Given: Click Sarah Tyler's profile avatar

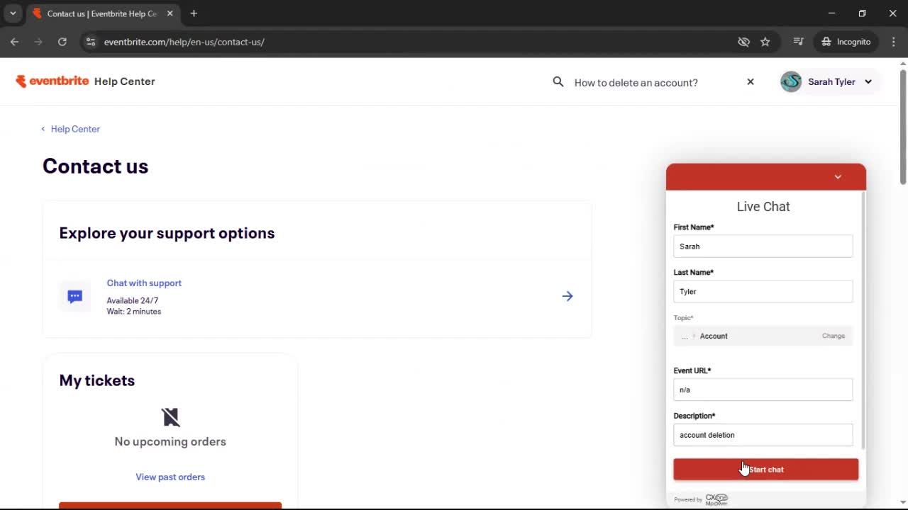Looking at the screenshot, I should (x=791, y=81).
